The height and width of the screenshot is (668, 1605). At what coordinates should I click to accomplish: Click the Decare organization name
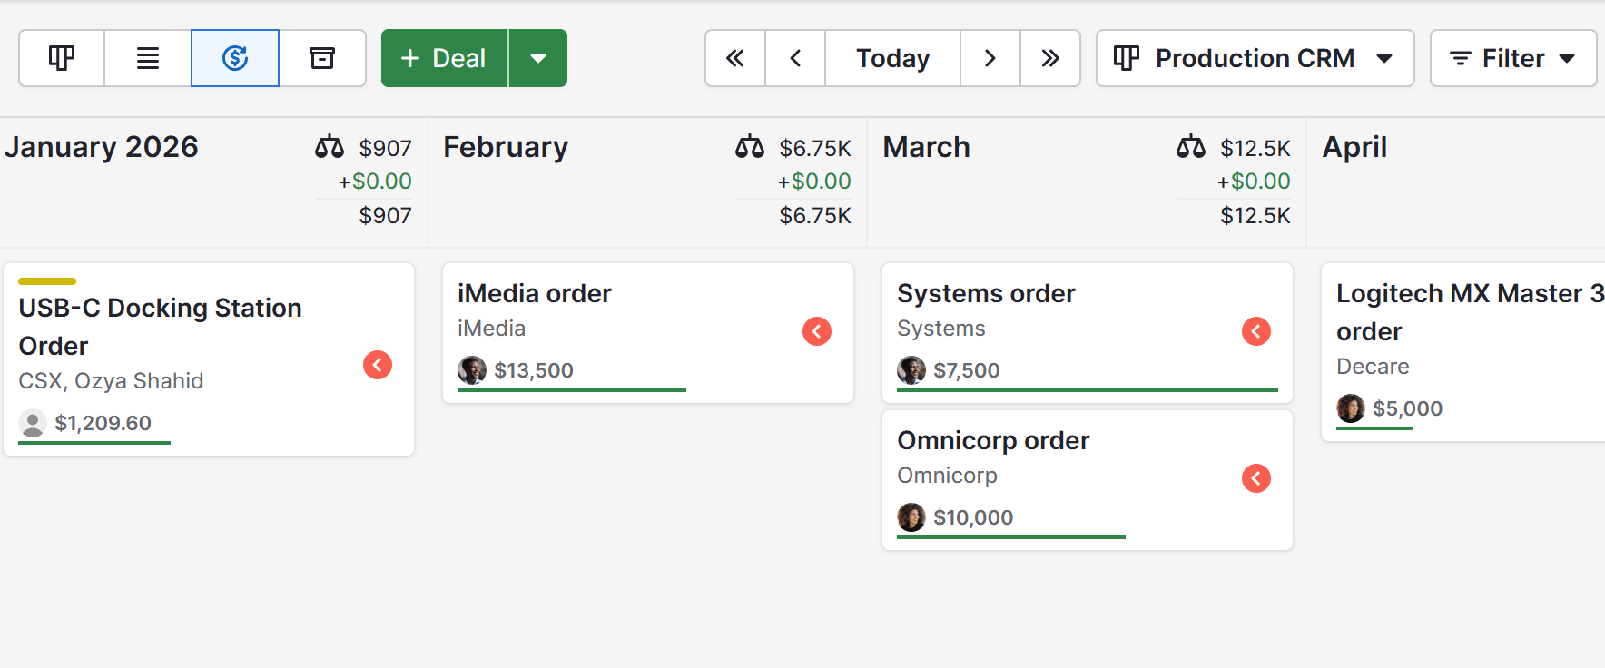[x=1373, y=366]
